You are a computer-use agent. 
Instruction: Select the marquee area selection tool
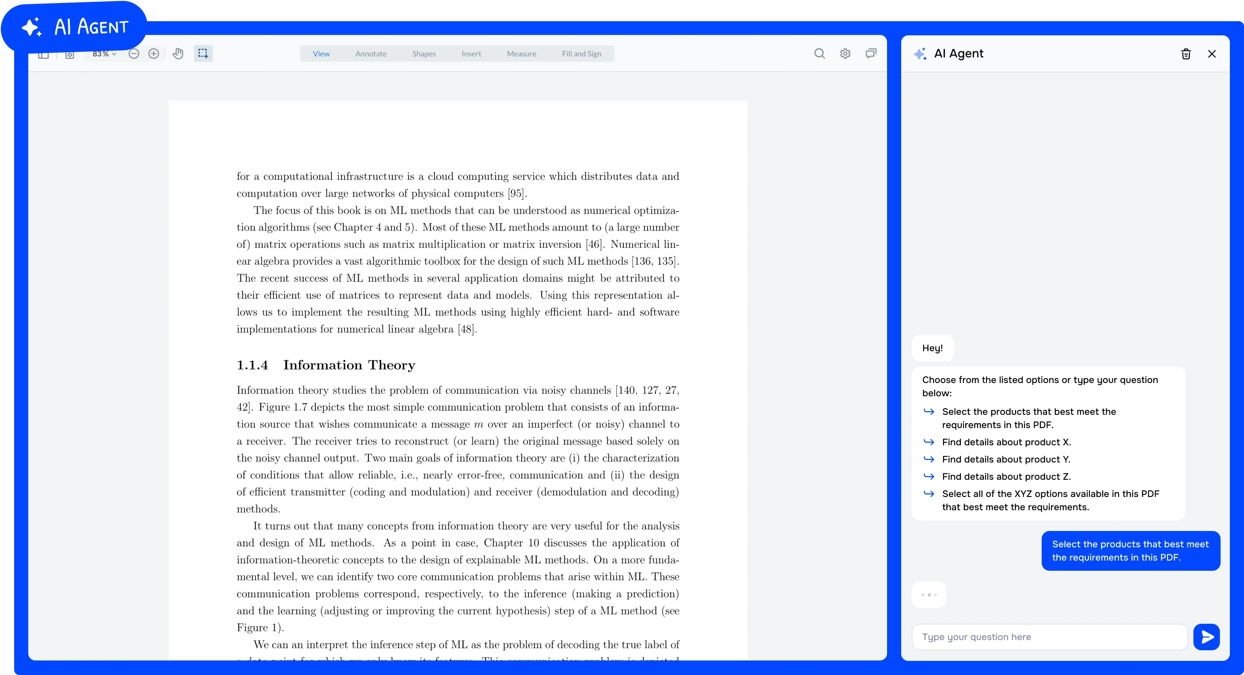point(203,53)
